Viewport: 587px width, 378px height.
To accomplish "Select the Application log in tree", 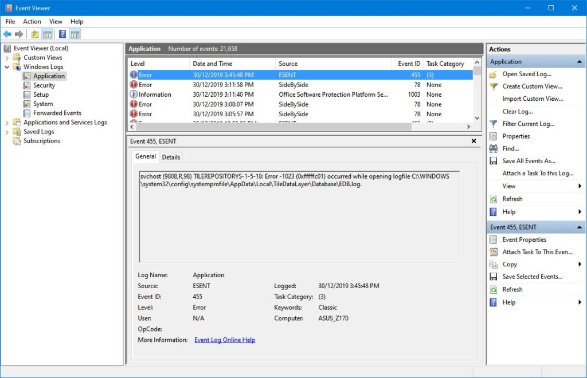I will click(49, 76).
